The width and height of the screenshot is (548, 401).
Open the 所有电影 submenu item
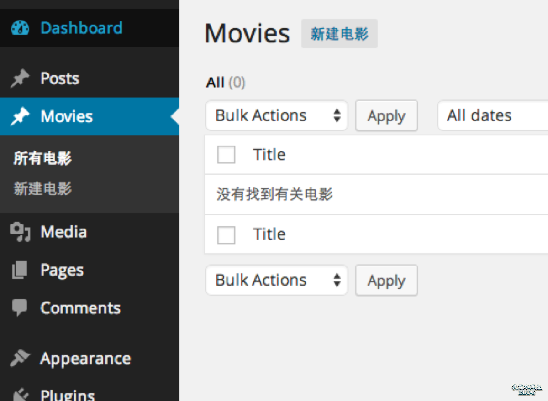coord(42,159)
